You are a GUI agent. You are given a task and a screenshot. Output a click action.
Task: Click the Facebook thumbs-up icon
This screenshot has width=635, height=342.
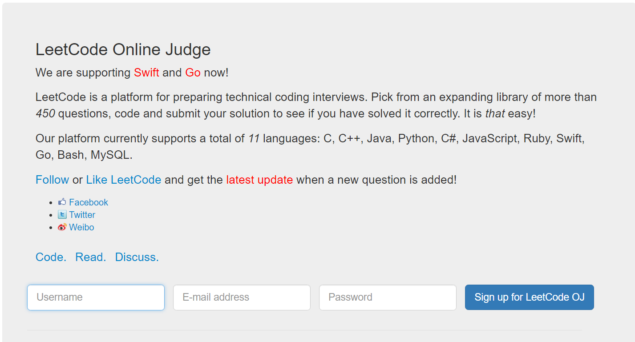tap(62, 202)
